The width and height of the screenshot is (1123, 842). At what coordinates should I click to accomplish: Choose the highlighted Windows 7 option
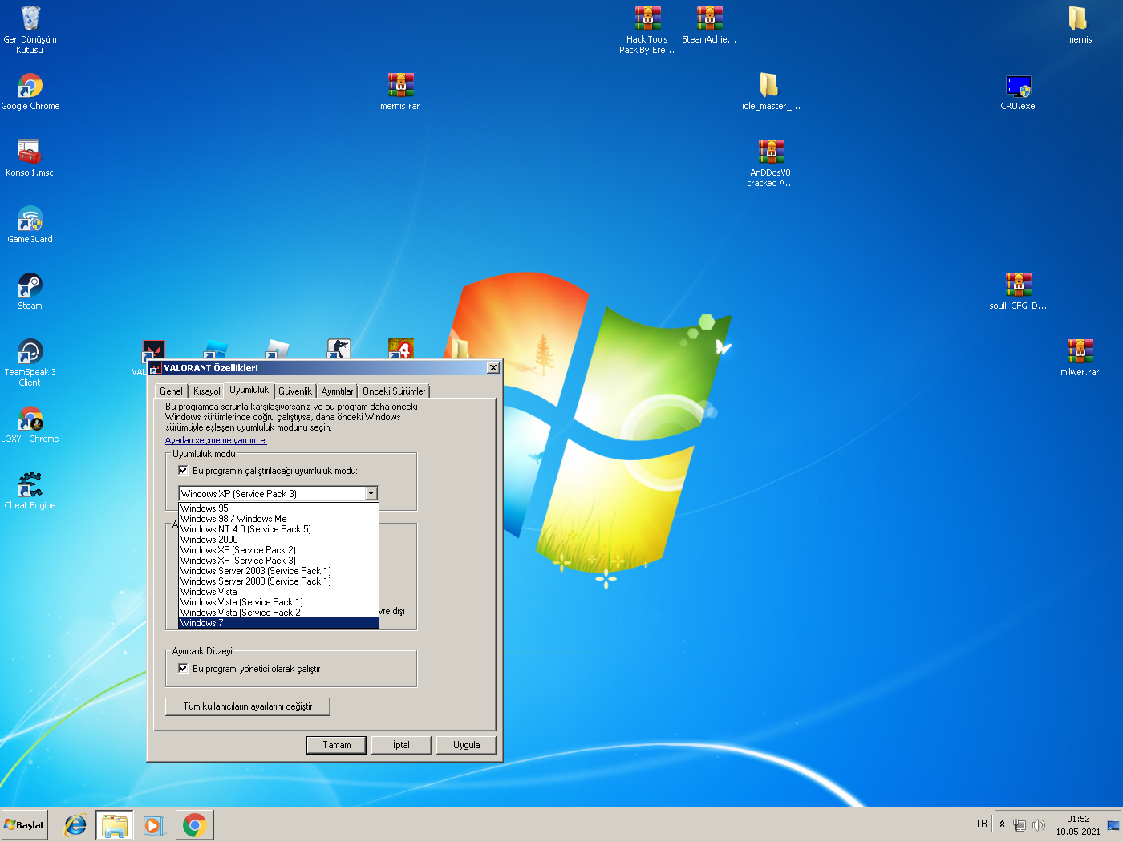point(278,623)
